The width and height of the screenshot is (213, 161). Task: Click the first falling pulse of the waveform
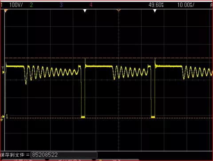(x=83, y=91)
